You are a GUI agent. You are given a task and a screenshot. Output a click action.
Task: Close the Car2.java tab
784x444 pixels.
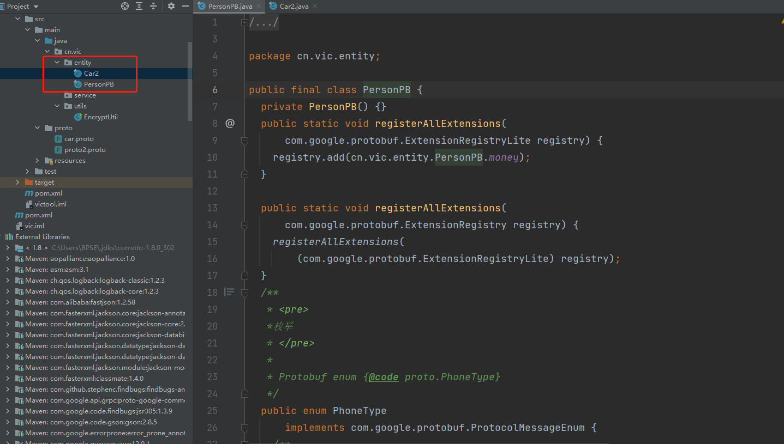click(x=314, y=7)
